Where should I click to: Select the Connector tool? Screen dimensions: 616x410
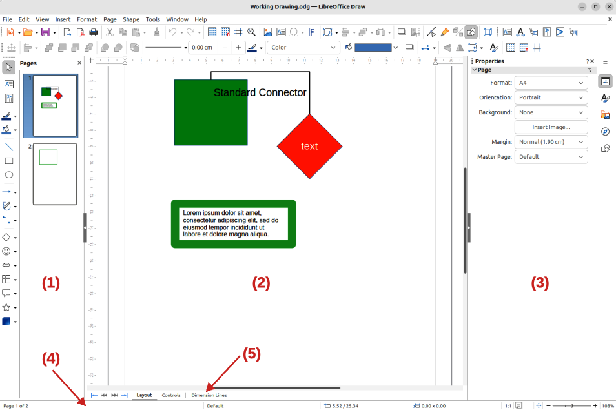[x=6, y=220]
